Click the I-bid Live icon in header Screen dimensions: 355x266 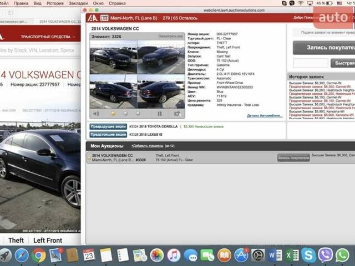click(104, 18)
